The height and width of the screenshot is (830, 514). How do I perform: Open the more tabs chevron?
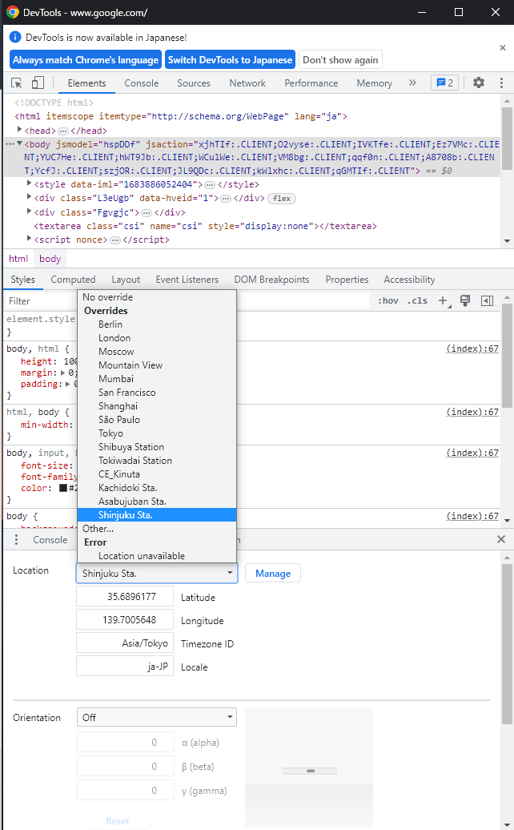click(x=412, y=83)
